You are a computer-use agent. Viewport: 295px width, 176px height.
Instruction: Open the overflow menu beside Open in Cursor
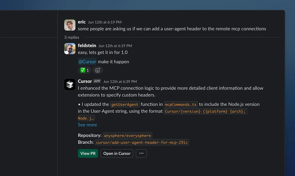click(141, 153)
